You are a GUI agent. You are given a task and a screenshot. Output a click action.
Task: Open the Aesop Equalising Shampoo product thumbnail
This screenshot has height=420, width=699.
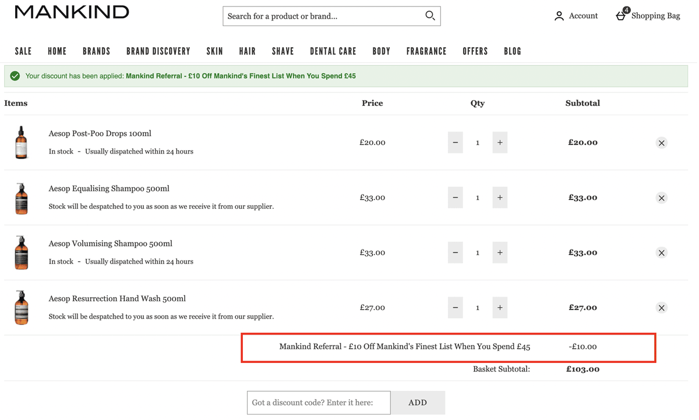tap(22, 198)
